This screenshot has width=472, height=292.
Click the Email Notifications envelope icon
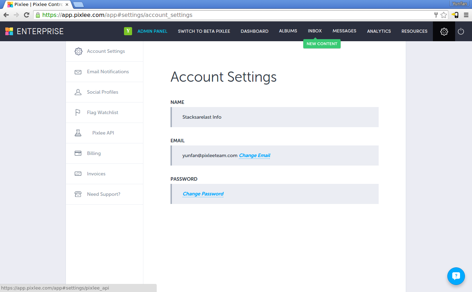(78, 72)
